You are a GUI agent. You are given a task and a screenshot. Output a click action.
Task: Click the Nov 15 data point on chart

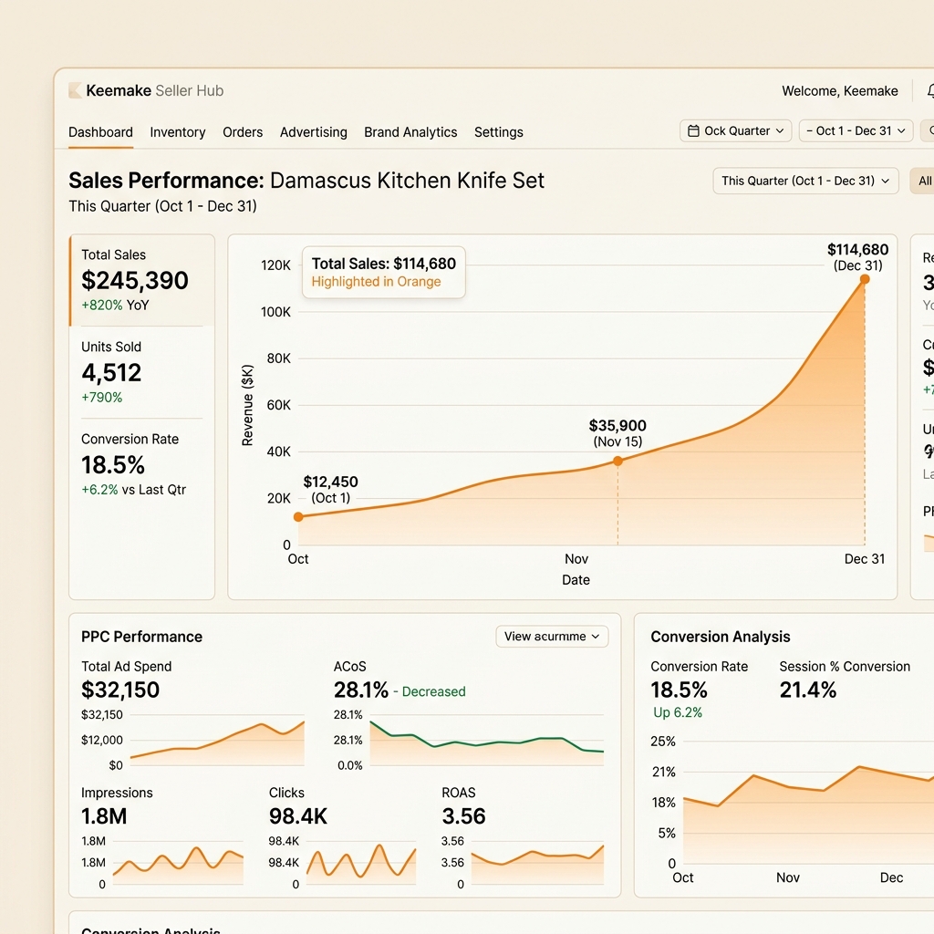(x=617, y=461)
